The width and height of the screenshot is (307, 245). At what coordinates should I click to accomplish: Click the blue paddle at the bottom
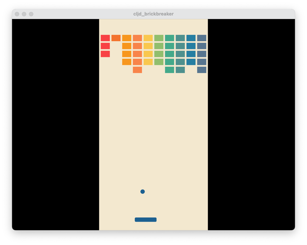click(x=146, y=220)
